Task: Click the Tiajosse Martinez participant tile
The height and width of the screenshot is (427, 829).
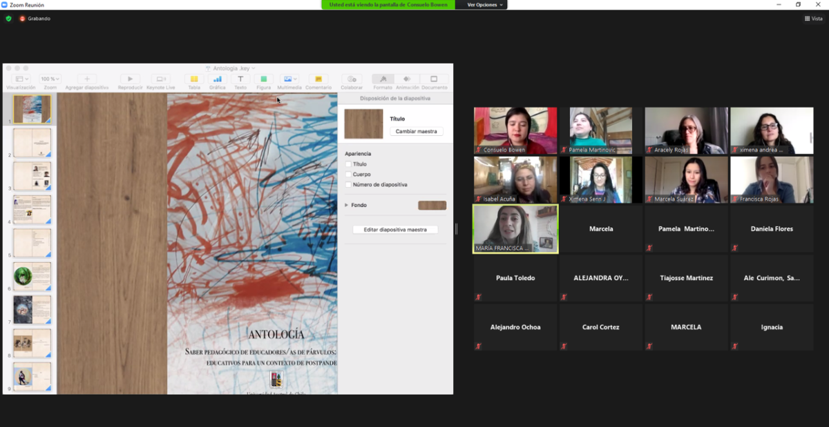Action: (686, 278)
